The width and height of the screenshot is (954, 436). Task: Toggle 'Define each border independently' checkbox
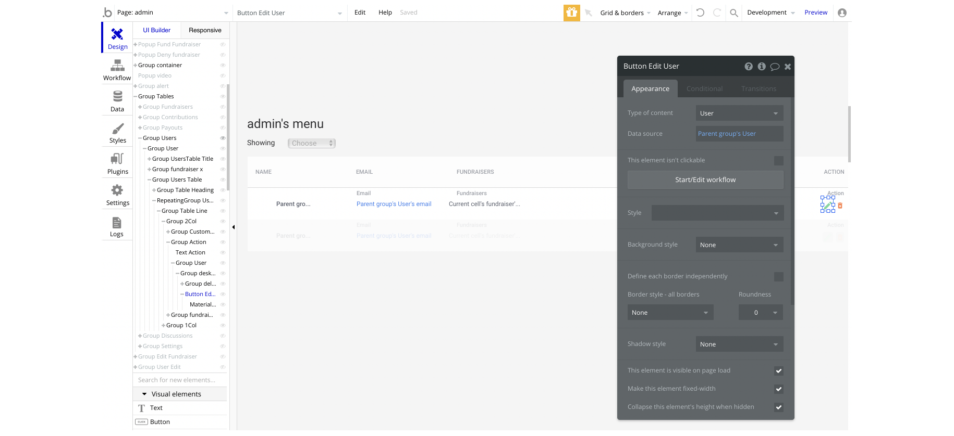point(778,277)
